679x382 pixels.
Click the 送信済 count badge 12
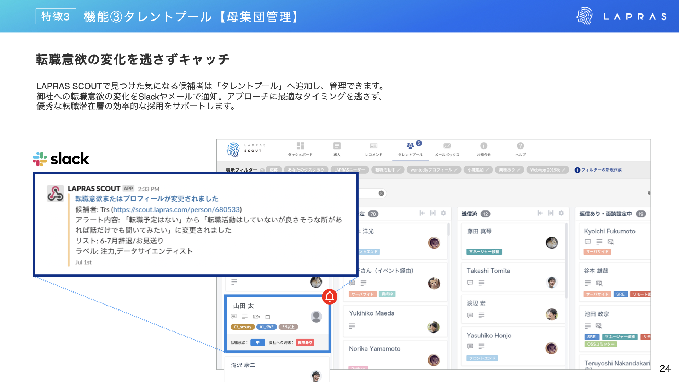pyautogui.click(x=486, y=214)
